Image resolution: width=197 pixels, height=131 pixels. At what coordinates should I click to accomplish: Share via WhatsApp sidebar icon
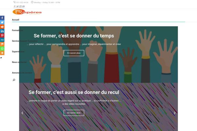pos(2,48)
